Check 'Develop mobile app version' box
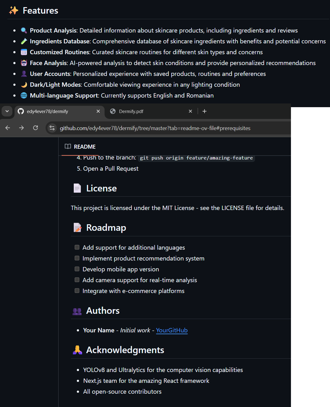Viewport: 330px width, 407px height. pos(77,269)
